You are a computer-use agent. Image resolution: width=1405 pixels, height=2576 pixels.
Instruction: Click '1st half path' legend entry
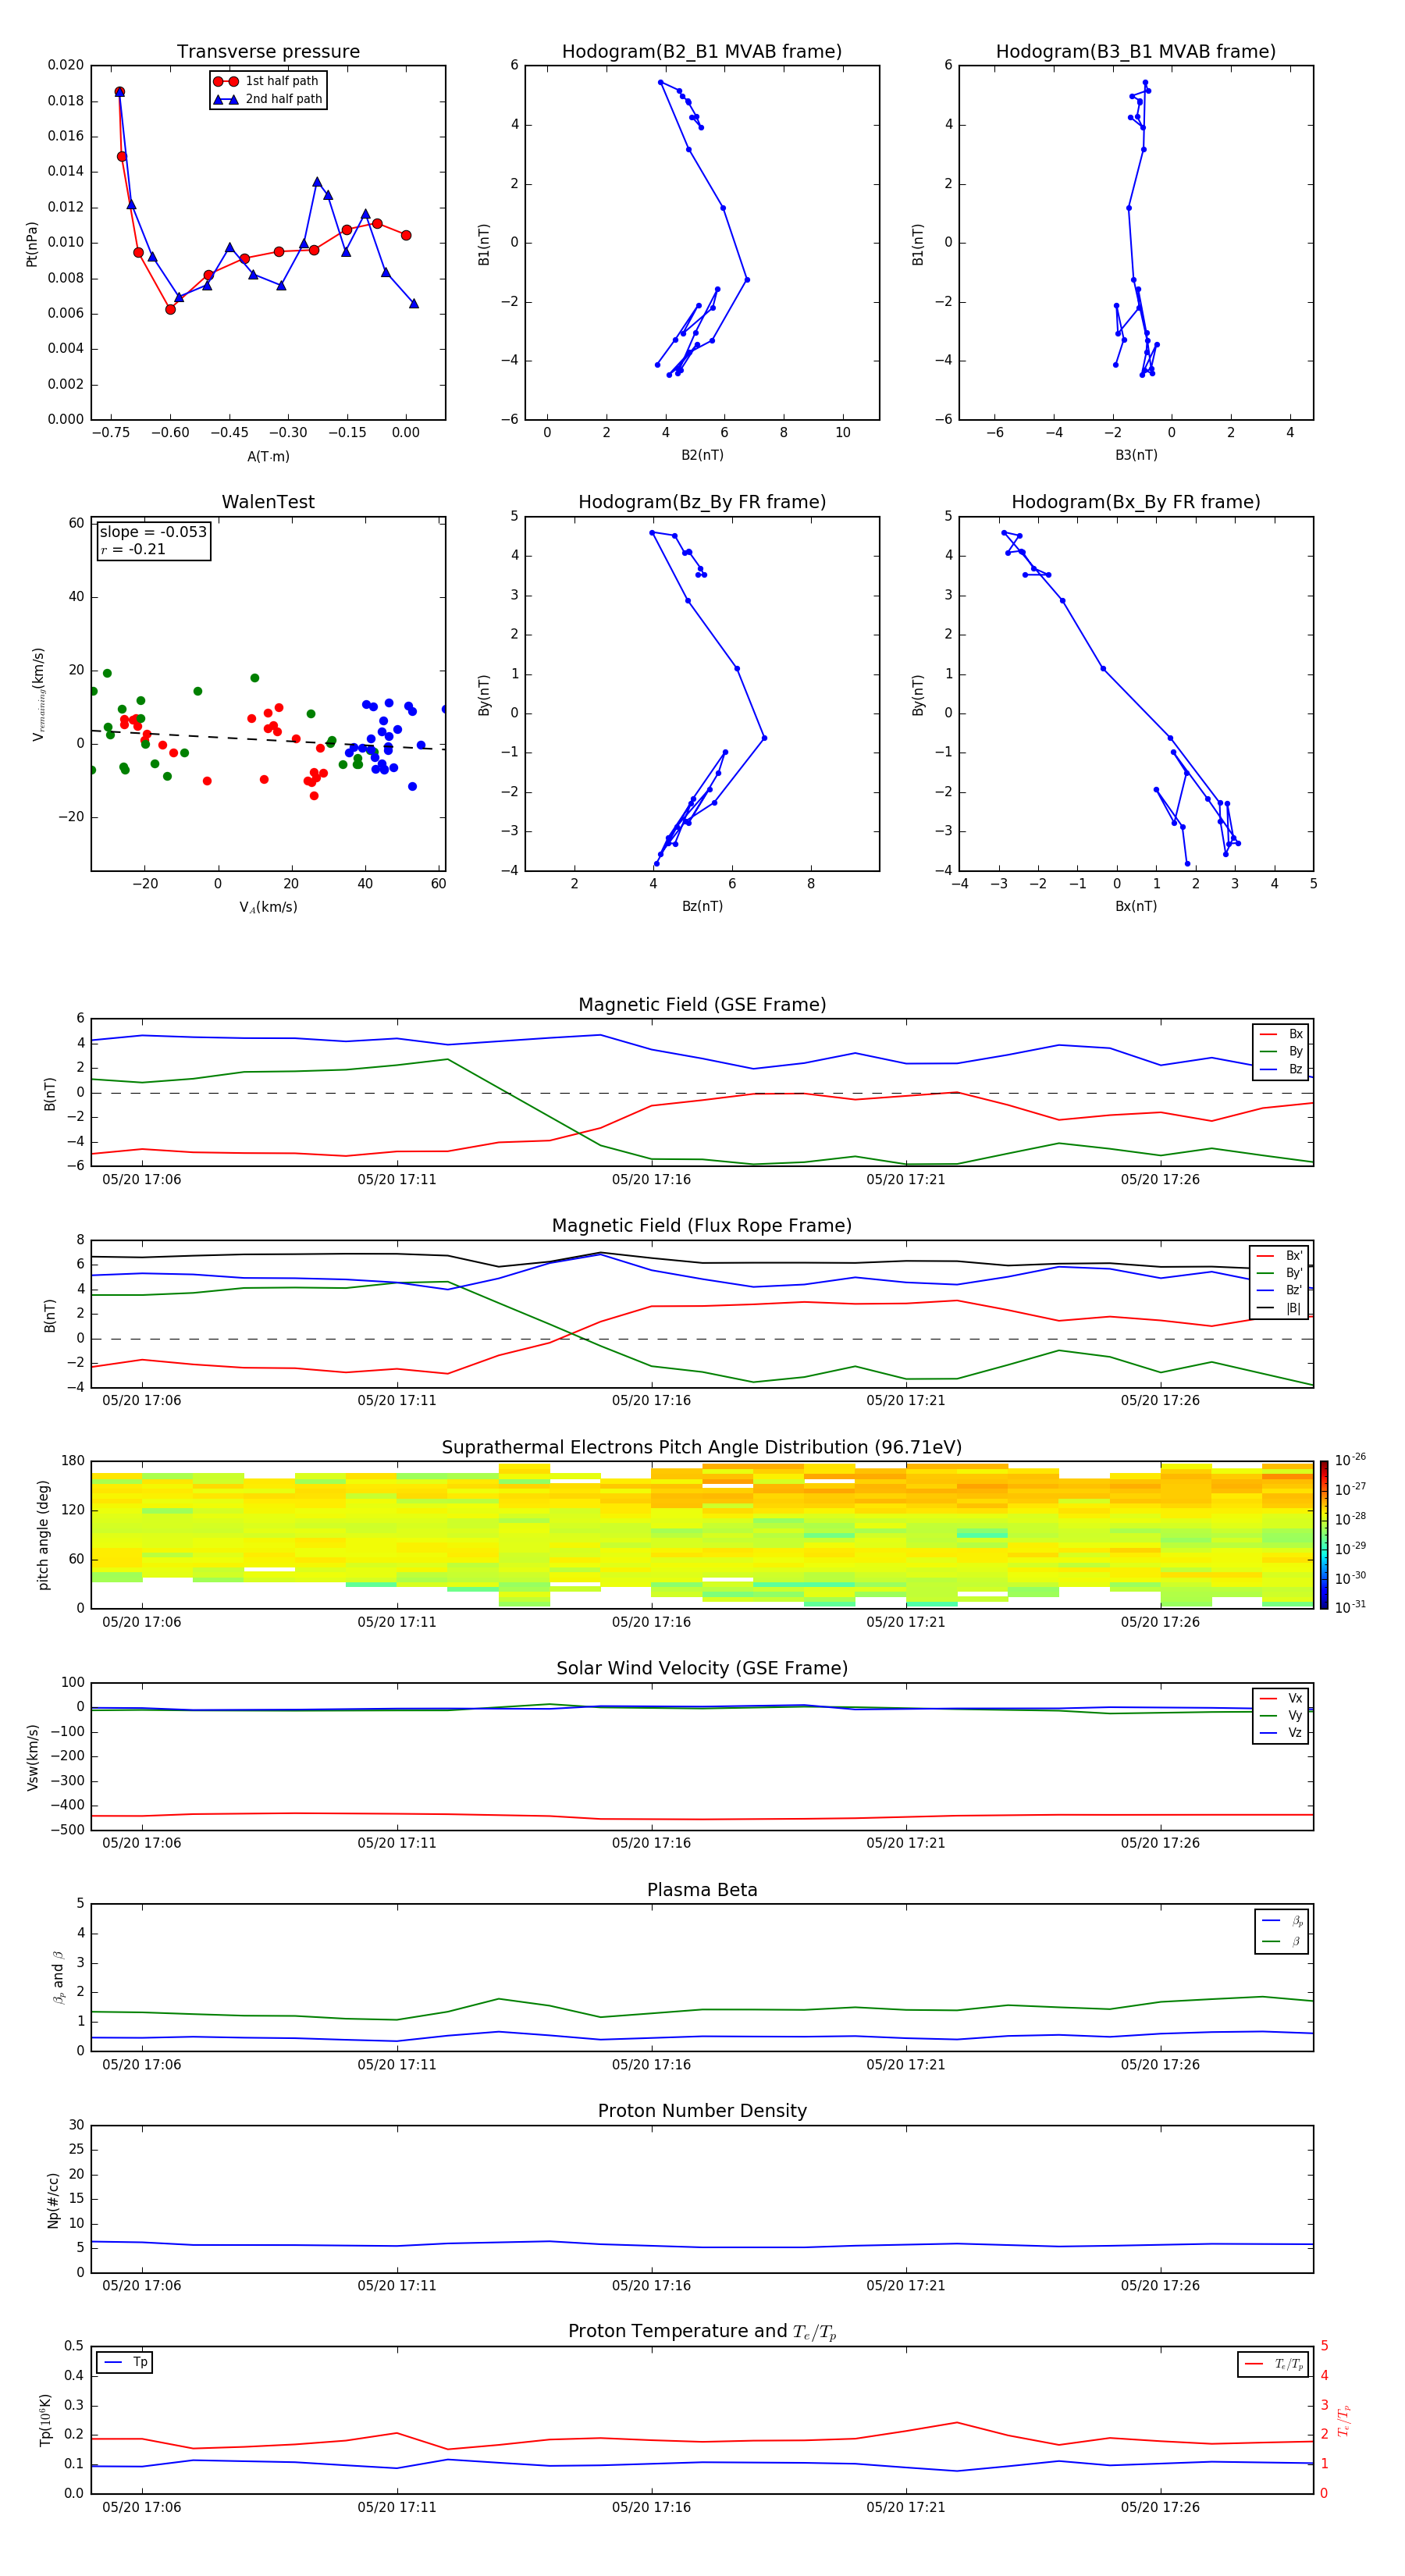tap(266, 81)
